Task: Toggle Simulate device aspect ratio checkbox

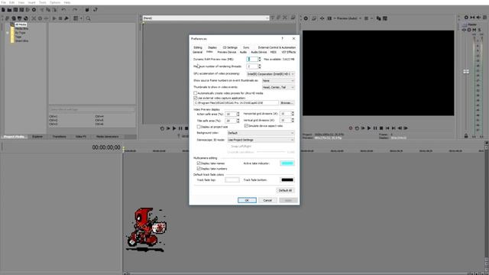Action: point(246,126)
